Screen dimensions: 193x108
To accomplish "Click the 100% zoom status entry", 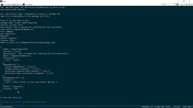I will [189, 107].
